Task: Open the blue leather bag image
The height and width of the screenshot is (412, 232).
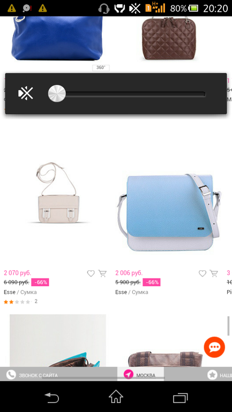Action: point(57,38)
